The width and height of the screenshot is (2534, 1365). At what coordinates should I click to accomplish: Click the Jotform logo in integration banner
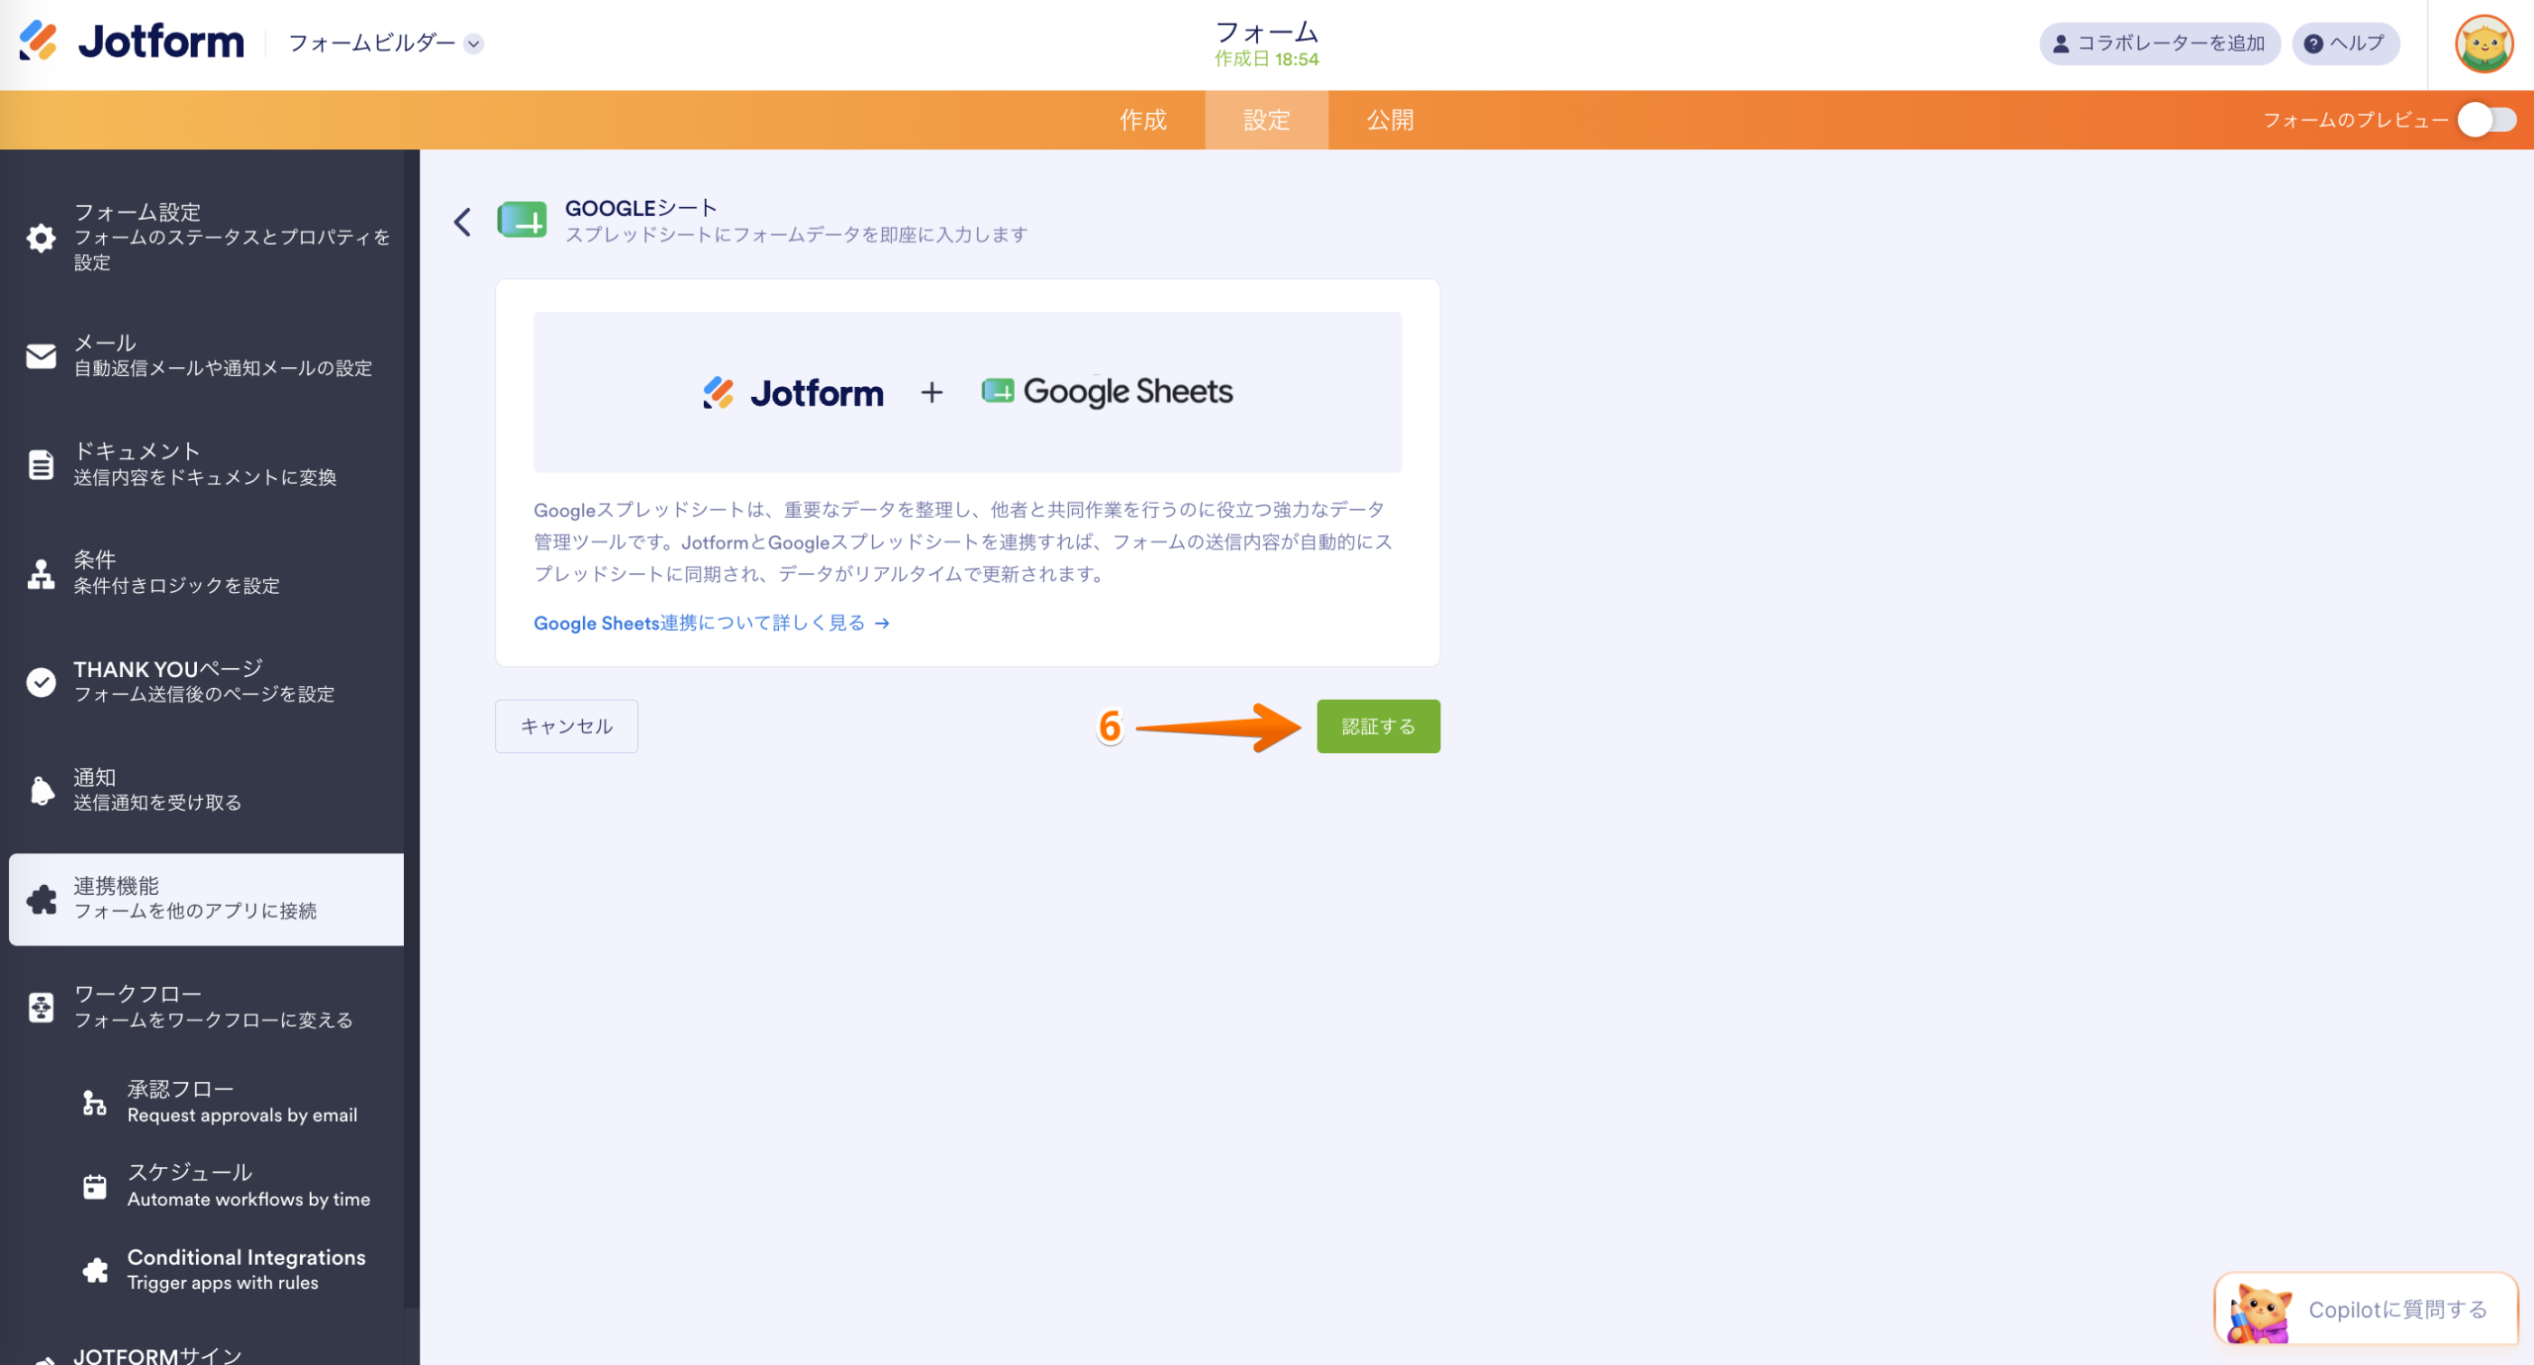click(793, 393)
